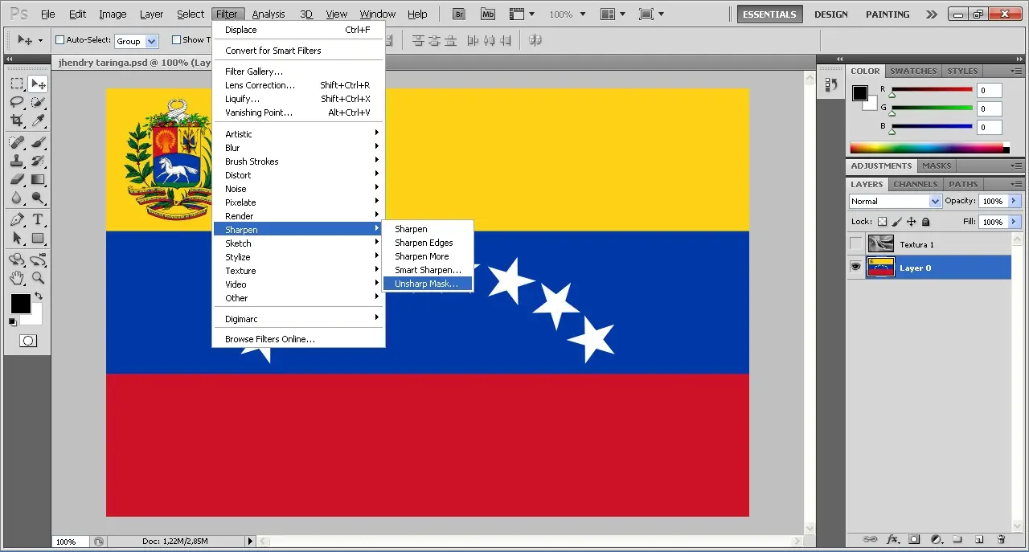Select the Crop tool
Screen dimensions: 1029x552
click(17, 121)
